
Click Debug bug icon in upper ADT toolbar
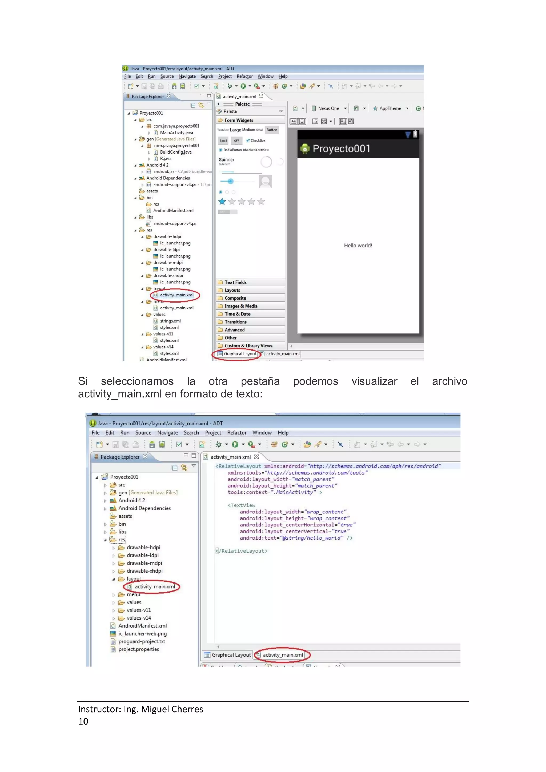(x=230, y=86)
